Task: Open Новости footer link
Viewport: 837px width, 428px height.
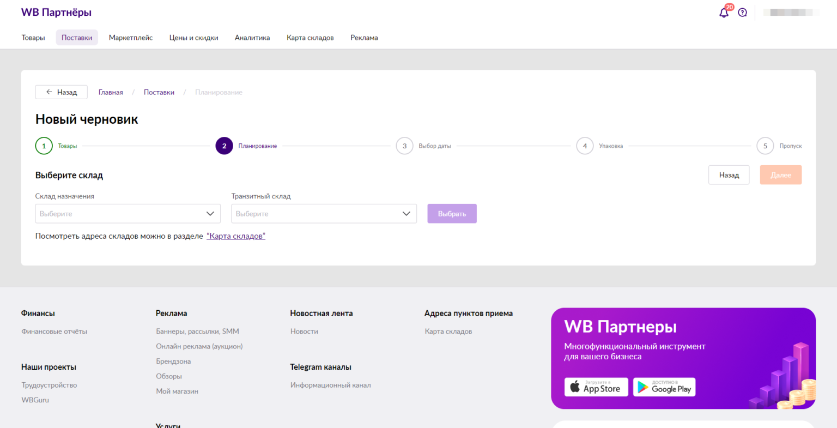Action: coord(304,331)
